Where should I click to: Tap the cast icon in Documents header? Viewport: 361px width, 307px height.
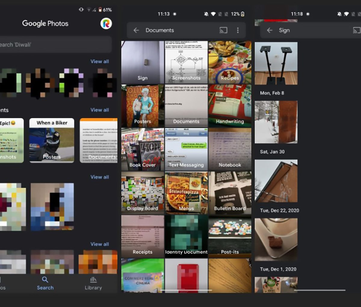pos(223,30)
